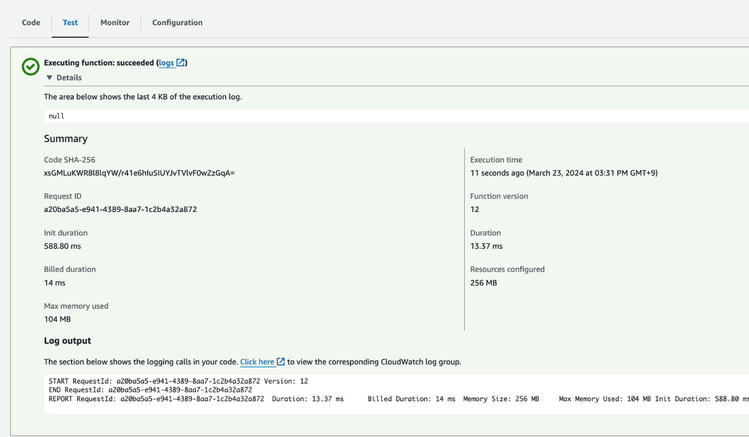Click the Resources configured 256 MB value

click(483, 283)
